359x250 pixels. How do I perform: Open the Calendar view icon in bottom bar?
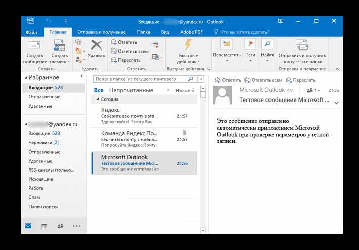[x=44, y=226]
